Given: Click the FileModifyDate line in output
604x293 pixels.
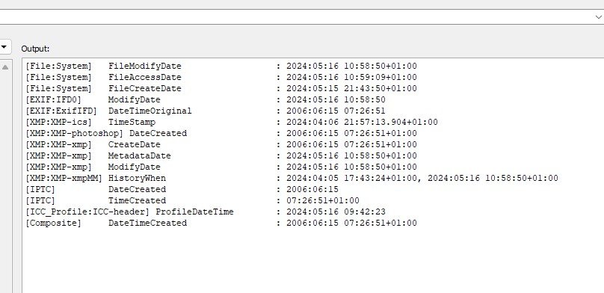Looking at the screenshot, I should pyautogui.click(x=221, y=67).
